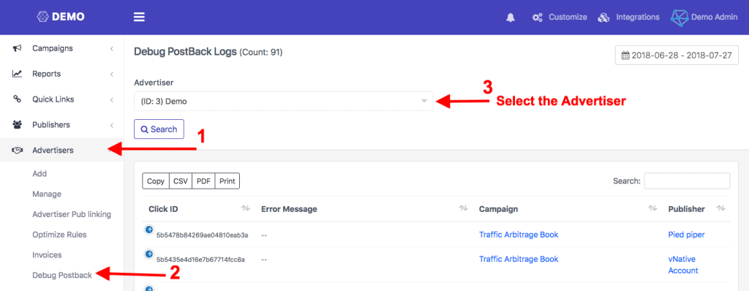Click the Customize gears icon
749x291 pixels.
point(538,18)
